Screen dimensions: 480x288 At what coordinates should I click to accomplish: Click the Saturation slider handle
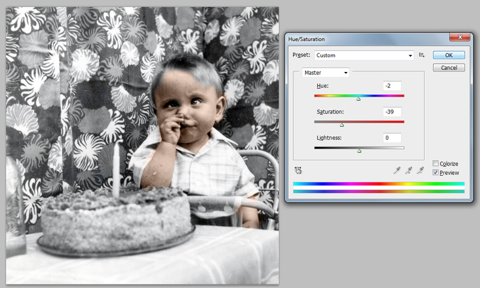[342, 125]
